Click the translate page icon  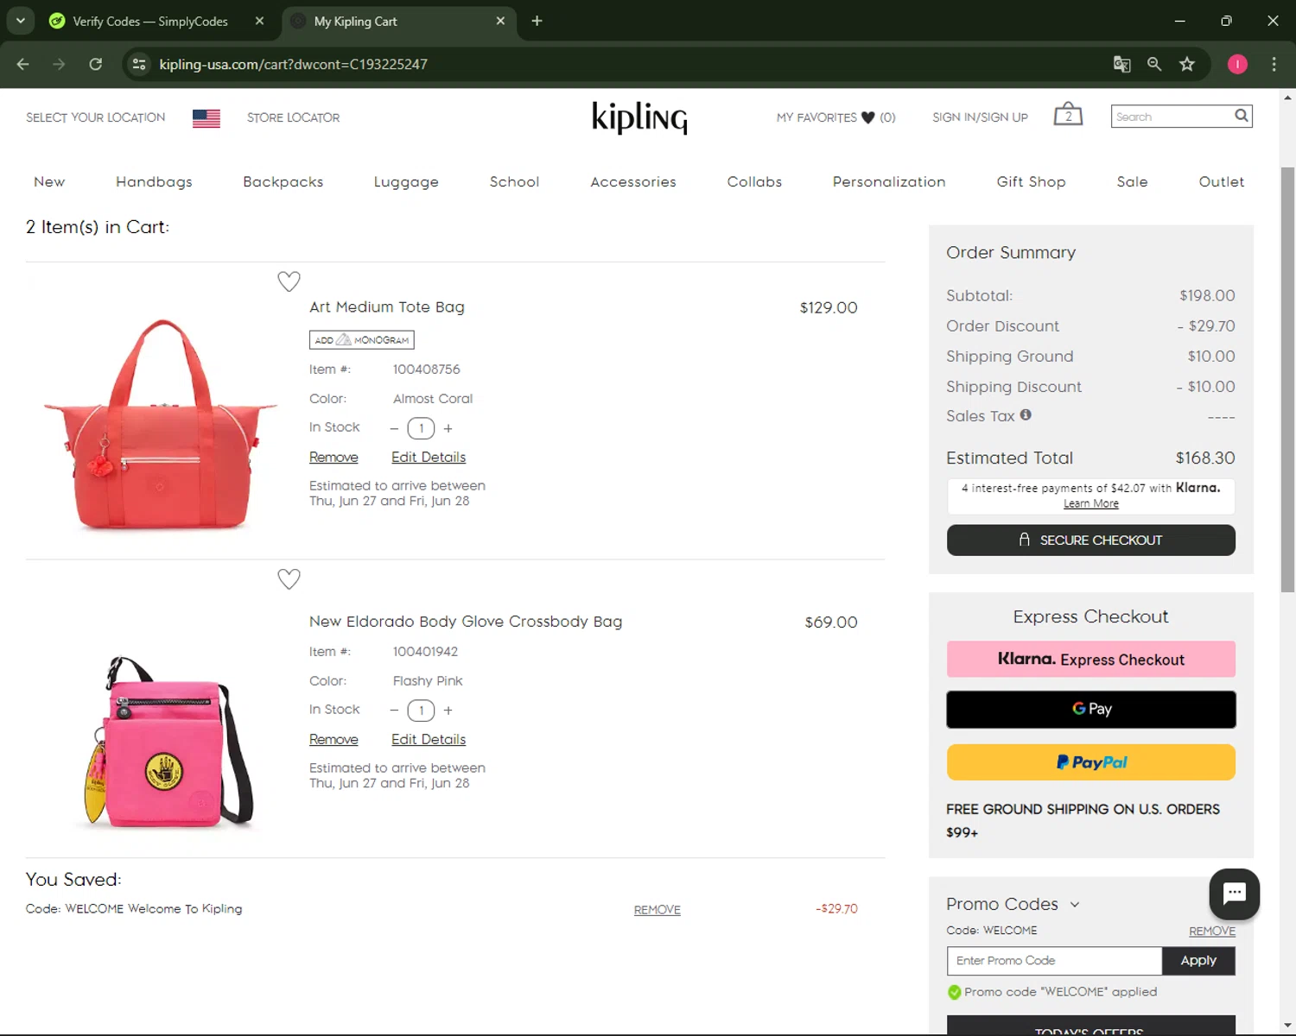click(x=1121, y=64)
